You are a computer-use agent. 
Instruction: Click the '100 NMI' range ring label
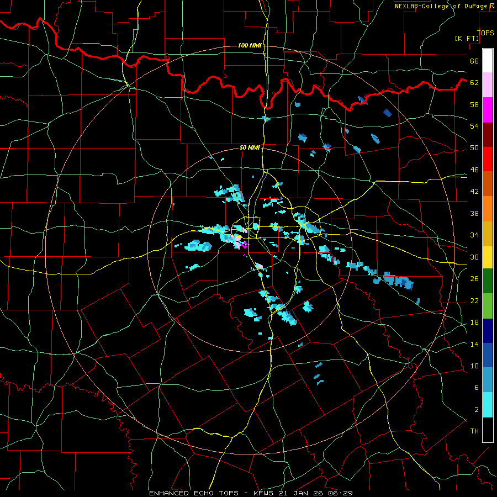click(x=250, y=46)
